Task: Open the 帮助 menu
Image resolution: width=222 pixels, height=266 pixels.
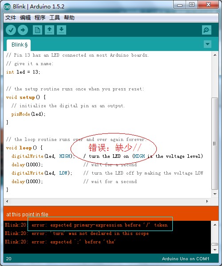Action: click(69, 17)
